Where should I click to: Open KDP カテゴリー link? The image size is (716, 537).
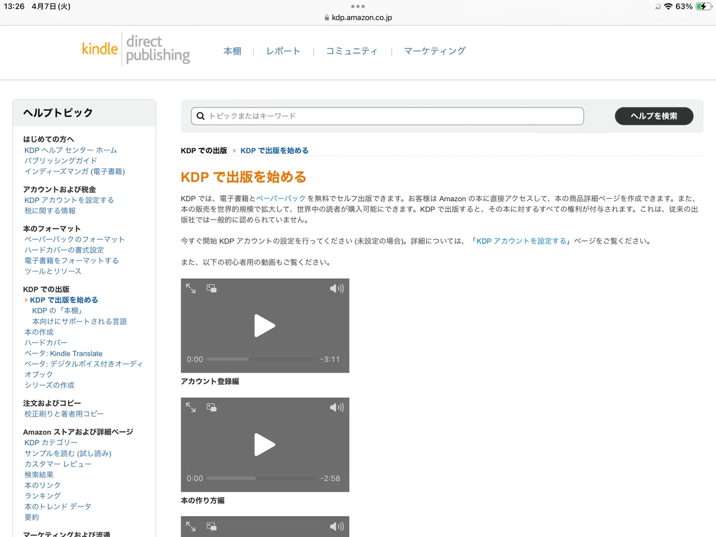[51, 443]
